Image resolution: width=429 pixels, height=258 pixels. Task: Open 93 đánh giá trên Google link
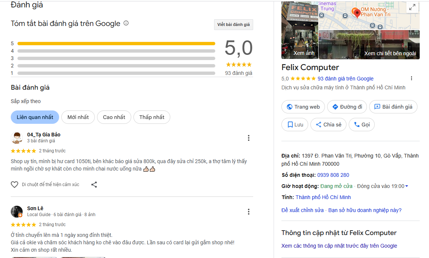click(345, 79)
